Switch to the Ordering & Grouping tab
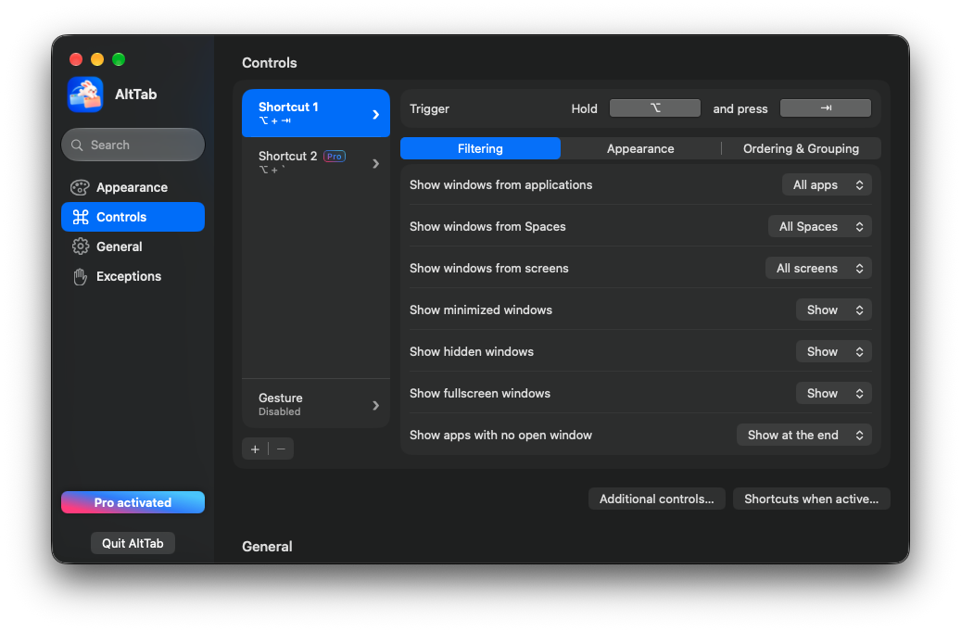 point(801,149)
